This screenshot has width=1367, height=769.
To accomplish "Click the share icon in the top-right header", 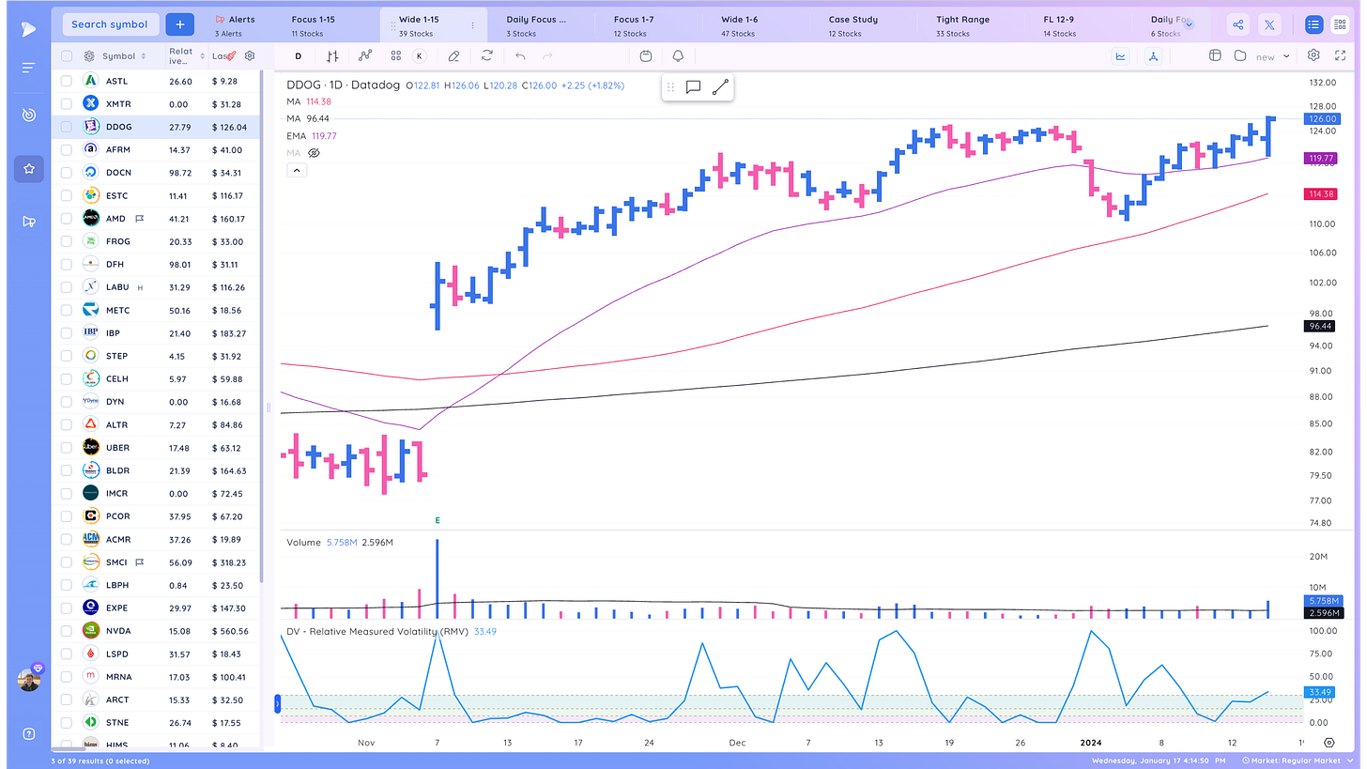I will pyautogui.click(x=1238, y=24).
